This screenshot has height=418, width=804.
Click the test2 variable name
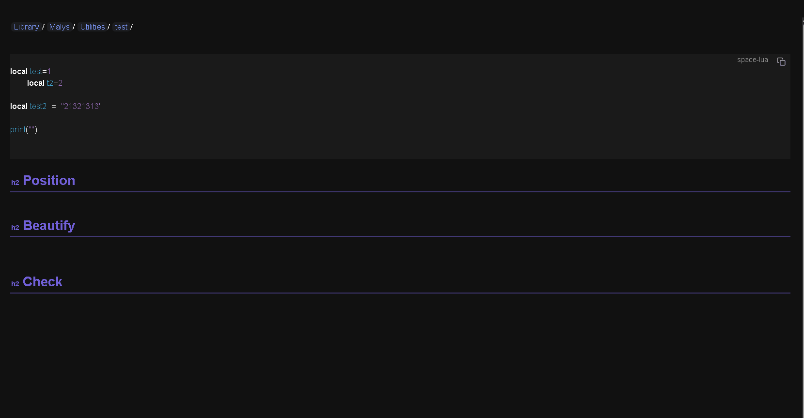[38, 107]
